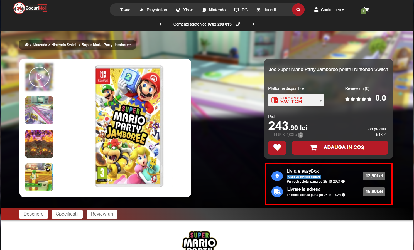Add to wishlist with heart button
The image size is (414, 250).
[277, 147]
